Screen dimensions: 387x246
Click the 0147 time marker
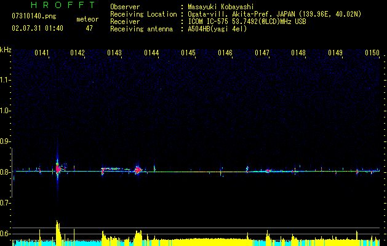click(262, 53)
